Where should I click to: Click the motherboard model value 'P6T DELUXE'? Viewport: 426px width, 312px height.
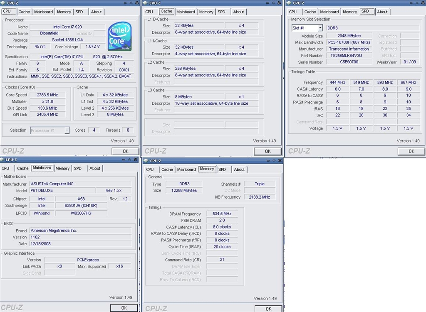click(62, 190)
